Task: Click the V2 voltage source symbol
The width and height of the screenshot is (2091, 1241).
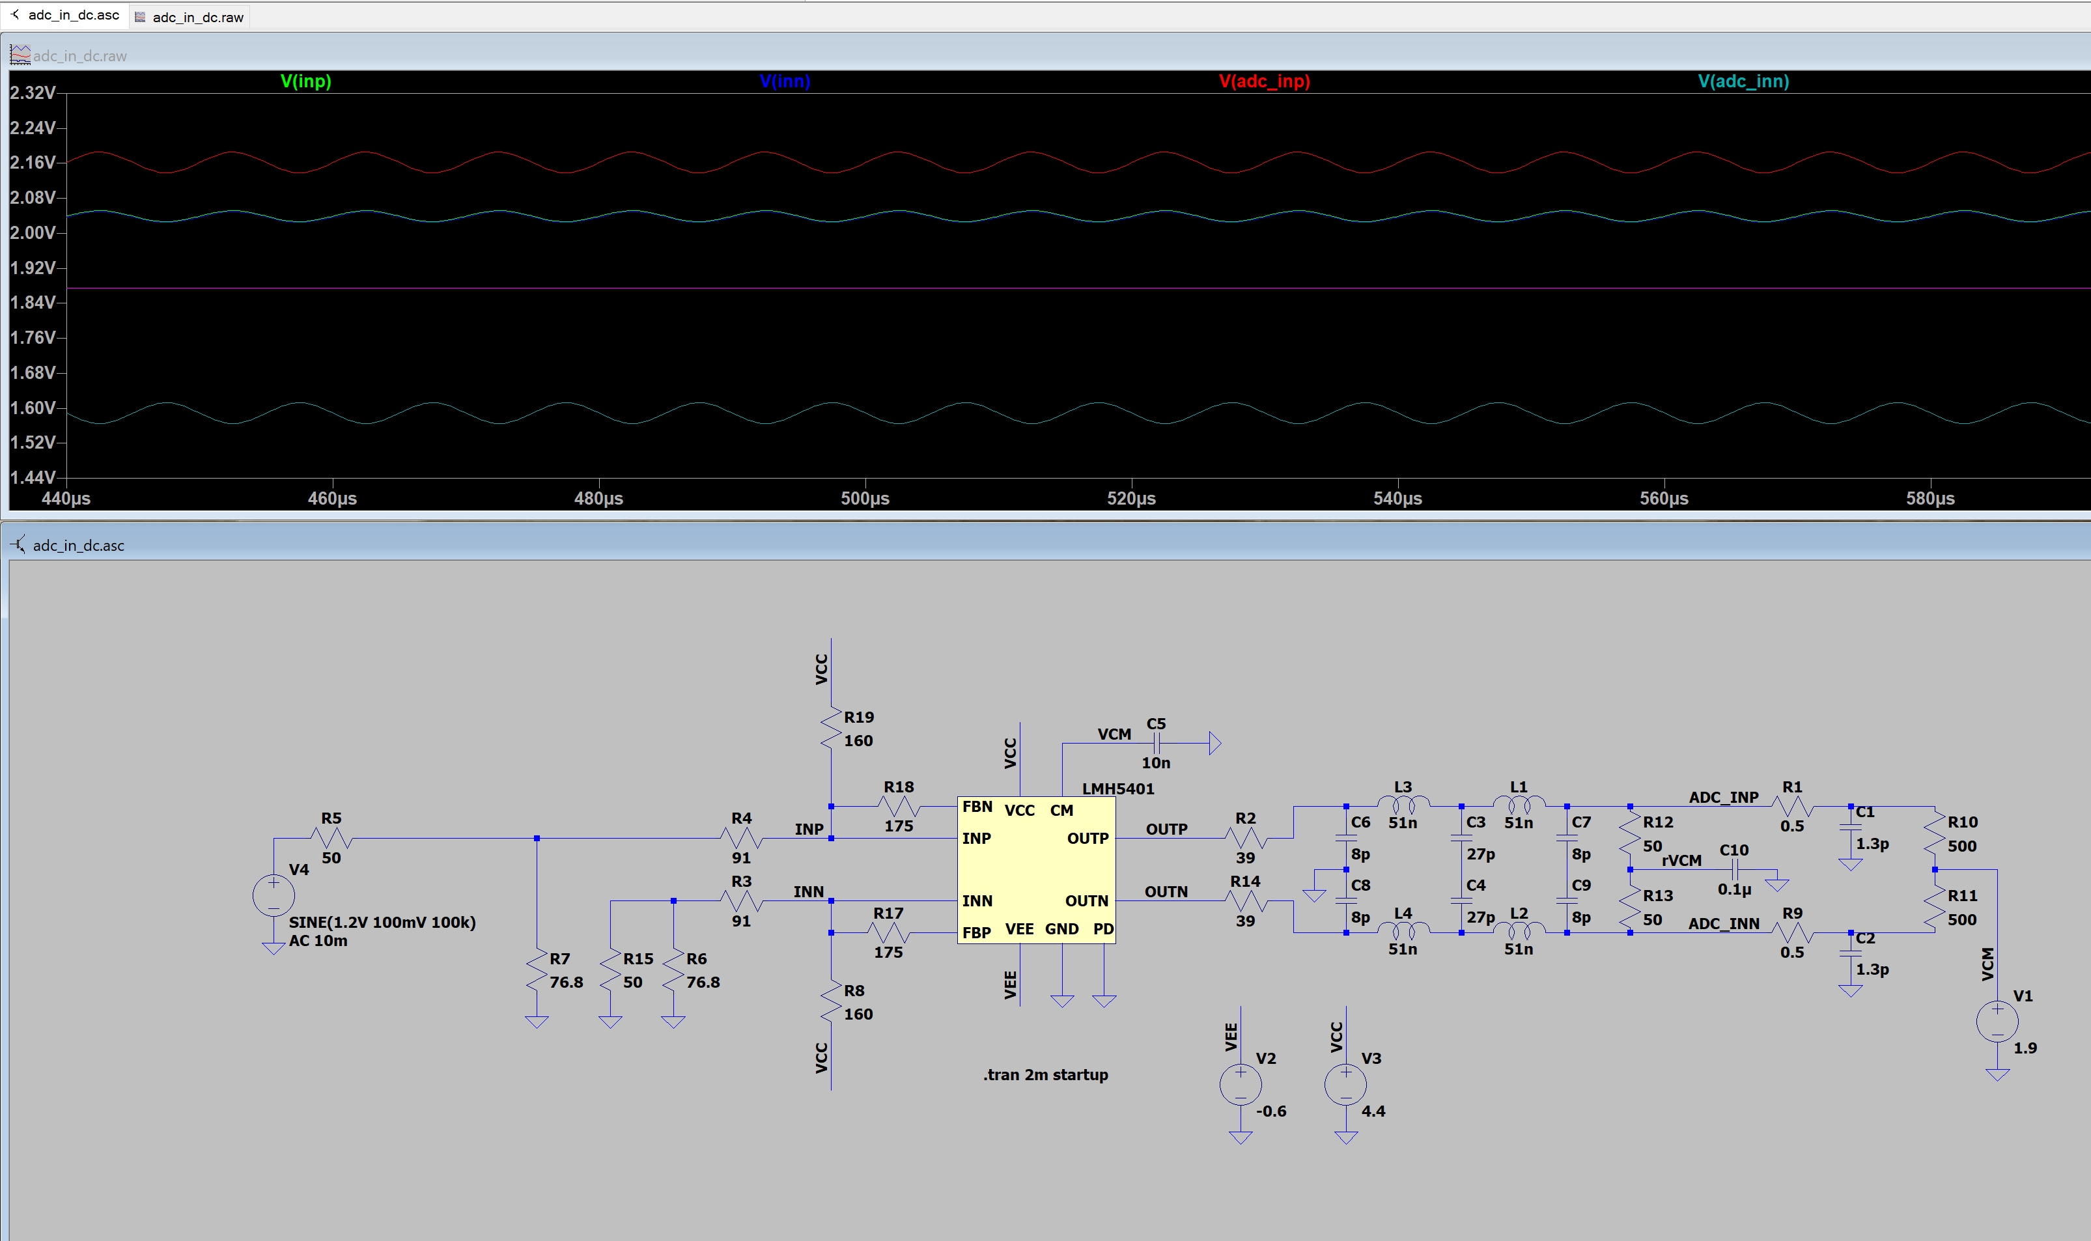Action: pos(1241,1085)
